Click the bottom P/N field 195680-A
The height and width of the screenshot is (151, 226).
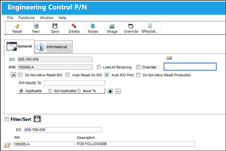[x=44, y=144]
